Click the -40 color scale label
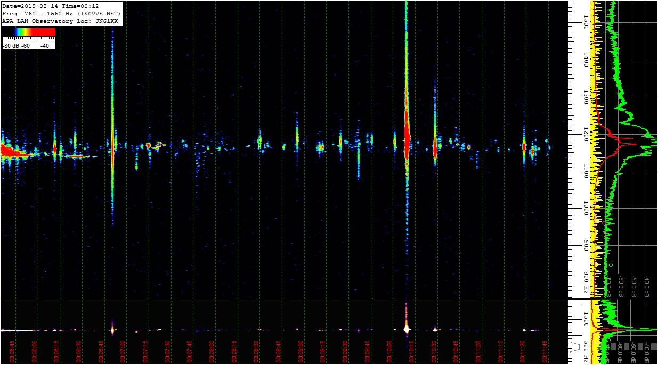This screenshot has width=658, height=365. click(45, 46)
